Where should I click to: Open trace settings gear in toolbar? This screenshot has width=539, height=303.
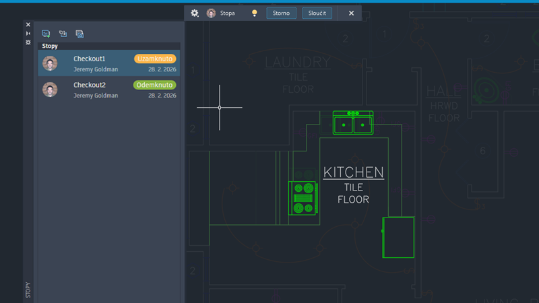tap(195, 13)
